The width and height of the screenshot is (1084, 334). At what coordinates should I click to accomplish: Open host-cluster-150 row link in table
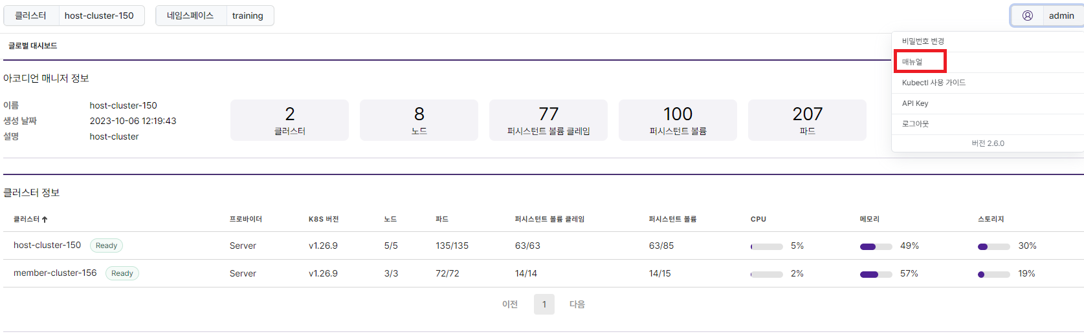click(47, 245)
